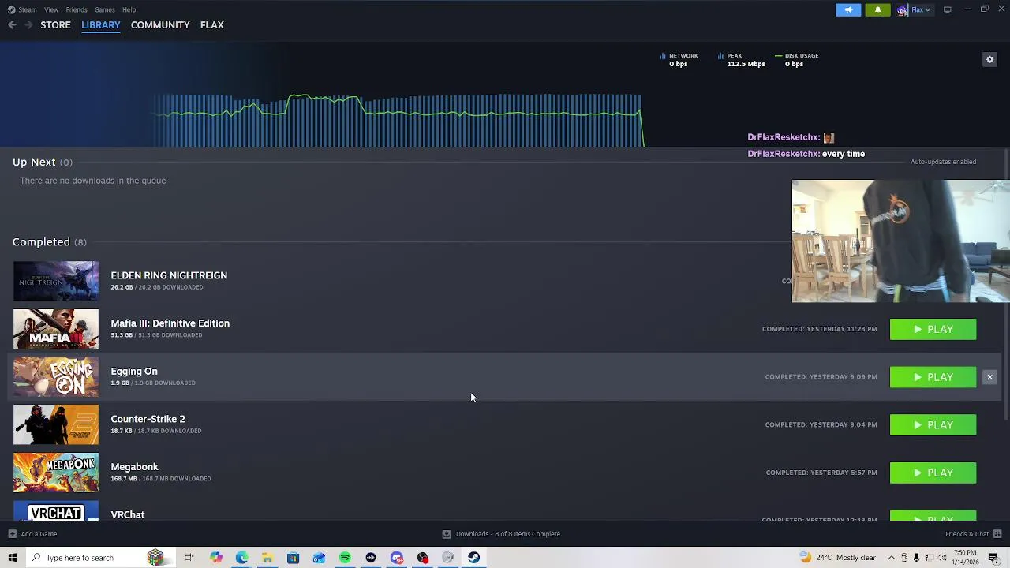The height and width of the screenshot is (568, 1010).
Task: Show hidden system tray icons
Action: (891, 558)
